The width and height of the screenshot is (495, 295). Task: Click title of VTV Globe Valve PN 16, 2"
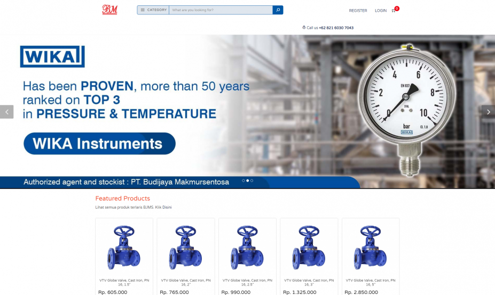186,282
